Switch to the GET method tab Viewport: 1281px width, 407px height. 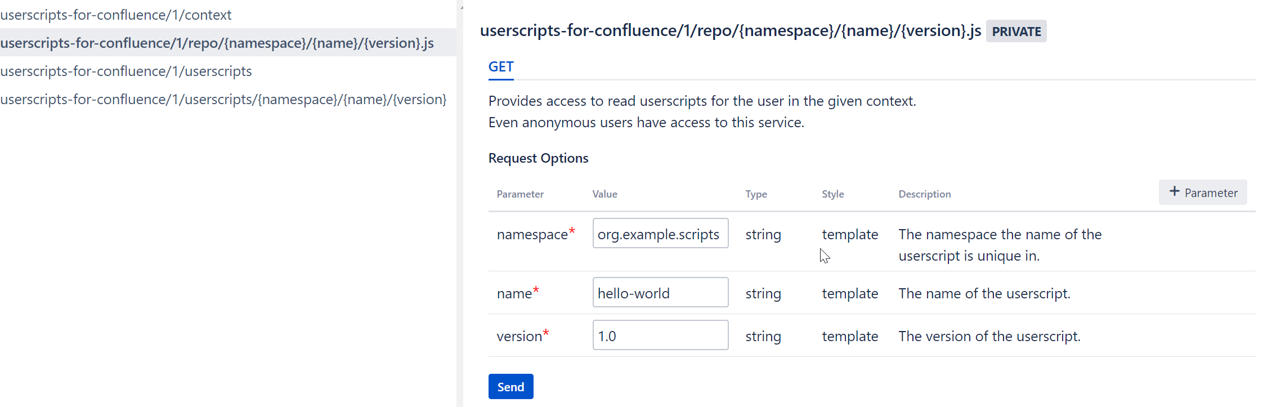(x=501, y=67)
